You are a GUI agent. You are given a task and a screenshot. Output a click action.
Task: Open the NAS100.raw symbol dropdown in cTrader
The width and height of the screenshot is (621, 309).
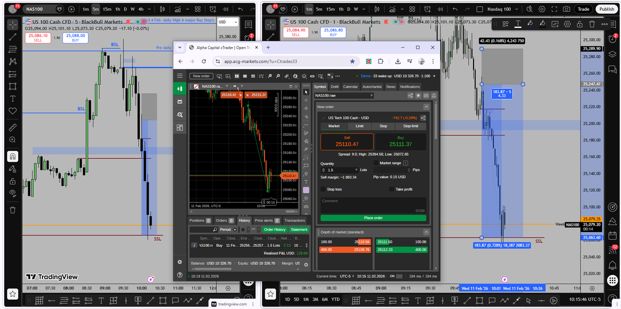344,96
